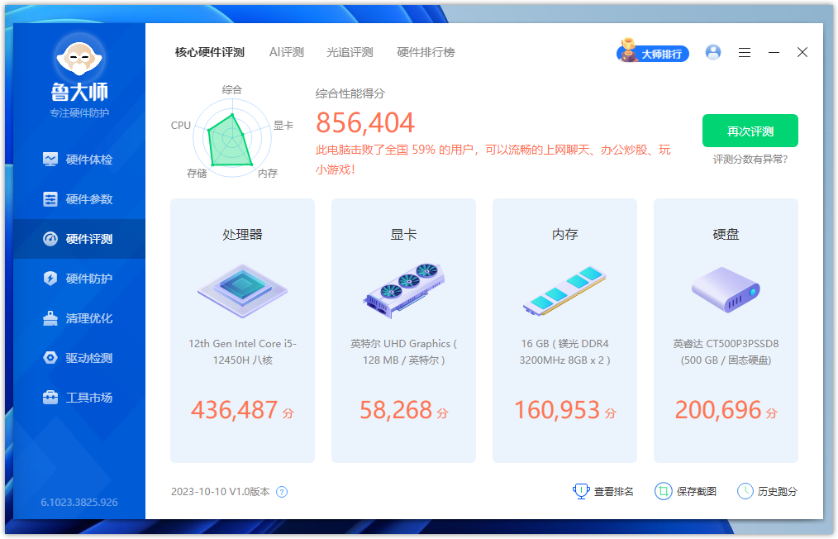Open the 硬件排行榜 tab
Viewport: 838px width, 539px height.
[x=426, y=52]
